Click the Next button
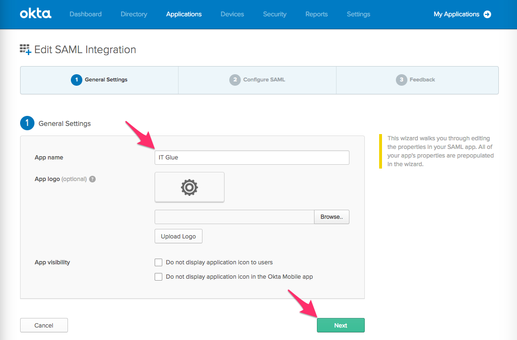This screenshot has height=340, width=517. 341,325
